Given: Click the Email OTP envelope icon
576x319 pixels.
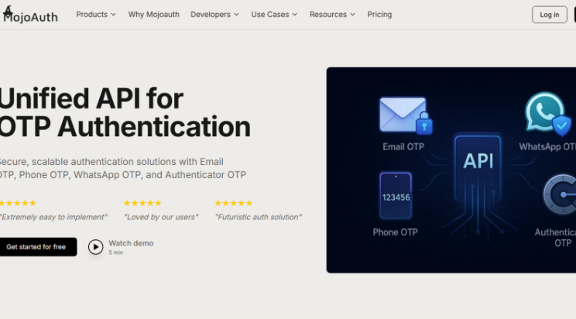Looking at the screenshot, I should tap(403, 115).
